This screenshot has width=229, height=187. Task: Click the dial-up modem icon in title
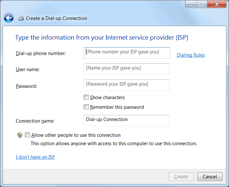(21, 18)
